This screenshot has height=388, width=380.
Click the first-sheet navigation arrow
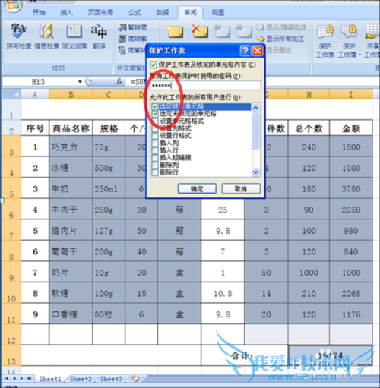[7, 378]
